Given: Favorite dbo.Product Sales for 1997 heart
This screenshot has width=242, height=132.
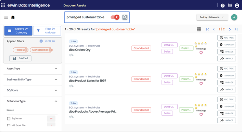Looking at the screenshot, I should click(201, 84).
